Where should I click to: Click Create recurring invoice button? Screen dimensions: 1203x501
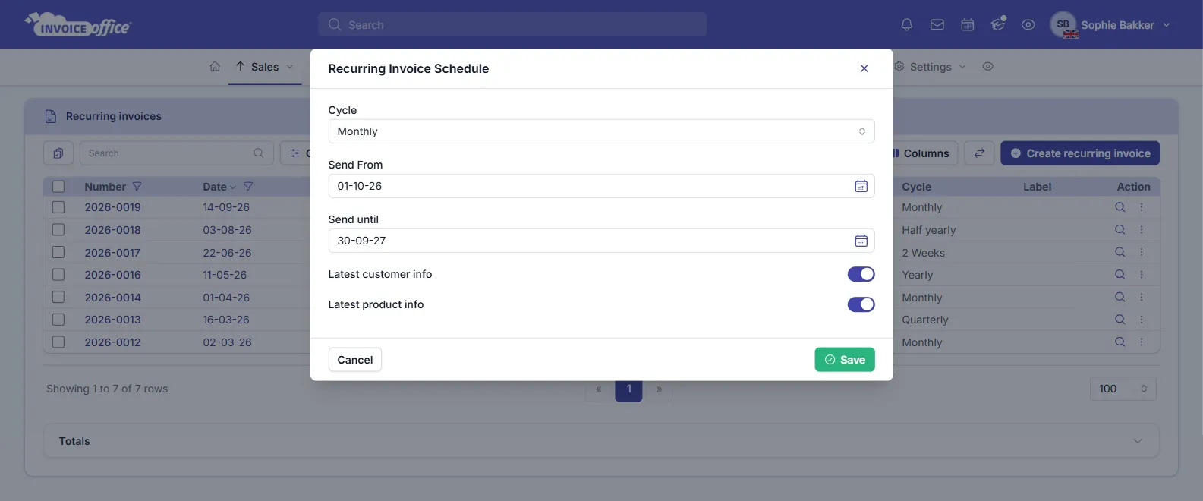[x=1080, y=153]
